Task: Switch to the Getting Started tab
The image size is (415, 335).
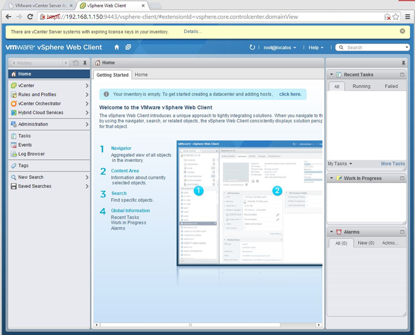Action: (x=112, y=75)
